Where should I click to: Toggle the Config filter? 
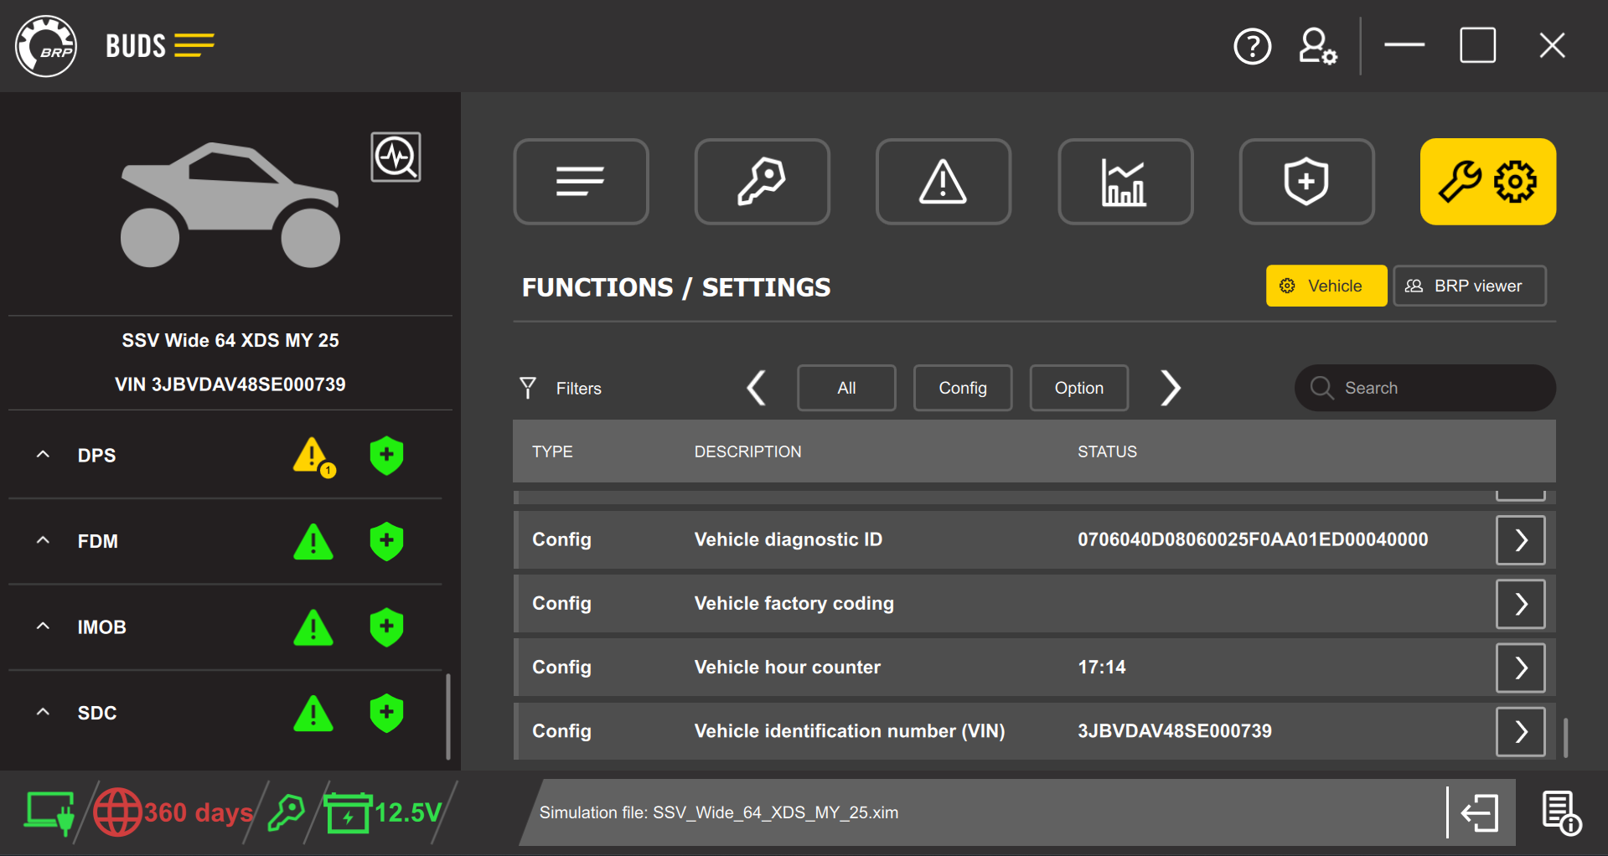pos(962,388)
